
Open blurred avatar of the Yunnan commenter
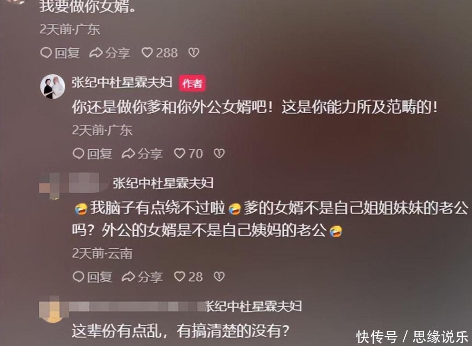[x=50, y=186]
